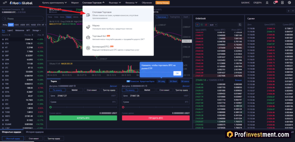Select По лимиту order type for buying
This screenshot has height=142, width=295.
click(57, 90)
